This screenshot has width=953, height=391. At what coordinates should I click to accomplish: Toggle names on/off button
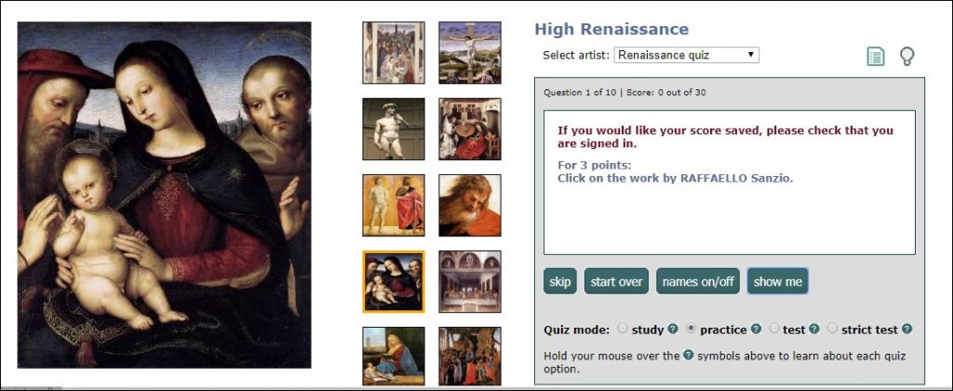pyautogui.click(x=697, y=281)
